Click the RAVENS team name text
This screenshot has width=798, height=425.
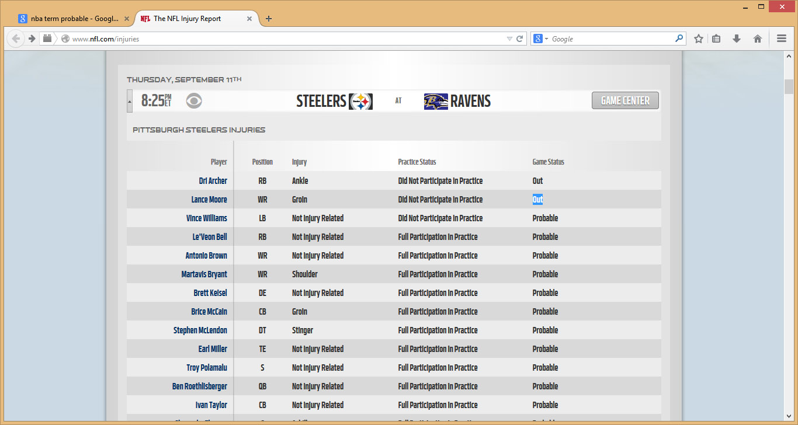click(x=471, y=101)
